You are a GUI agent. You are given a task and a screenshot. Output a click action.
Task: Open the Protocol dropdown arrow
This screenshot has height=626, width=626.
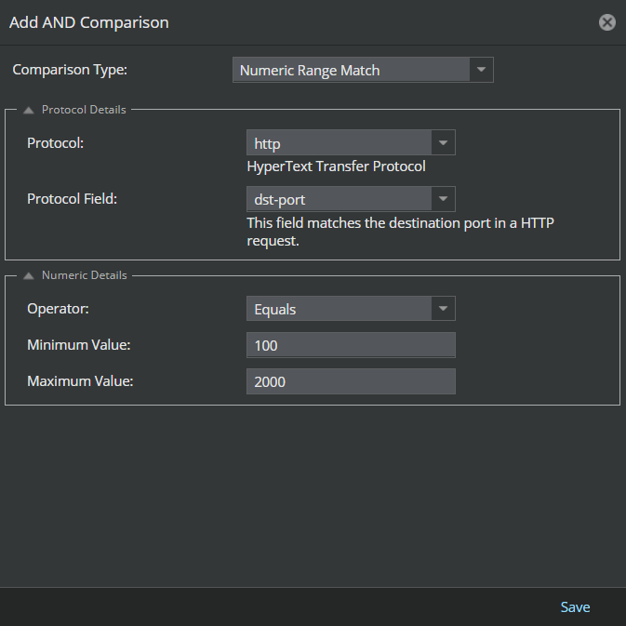click(443, 142)
